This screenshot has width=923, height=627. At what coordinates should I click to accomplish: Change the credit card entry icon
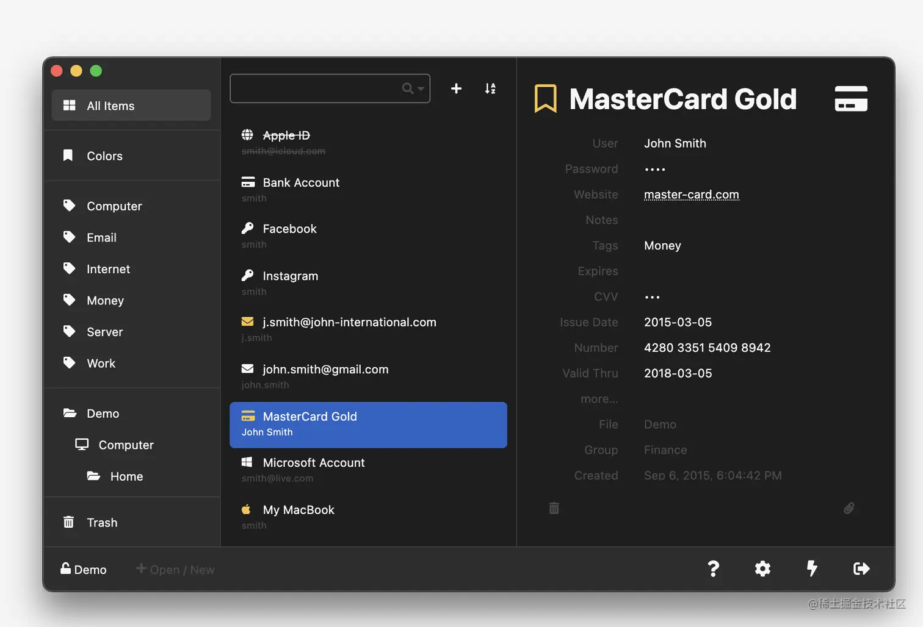(851, 98)
